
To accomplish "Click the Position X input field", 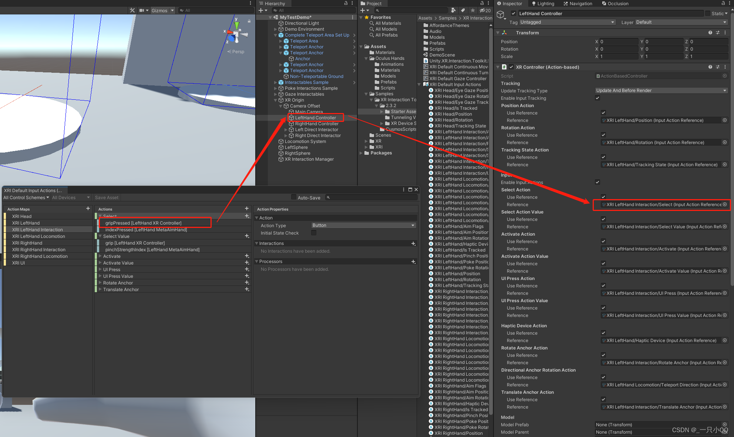I will pos(618,42).
